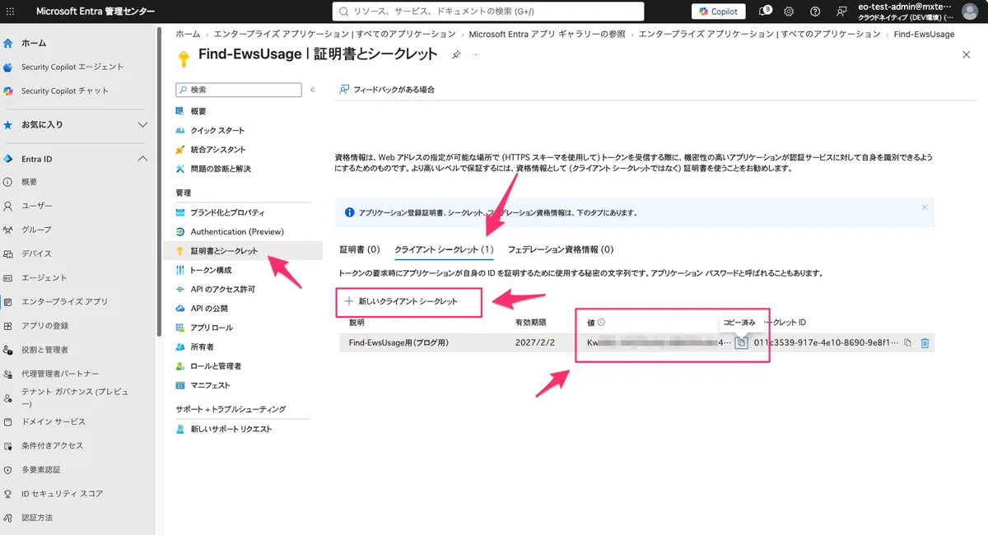The image size is (988, 535).
Task: Focus the resource menu 検索 box
Action: pyautogui.click(x=240, y=90)
